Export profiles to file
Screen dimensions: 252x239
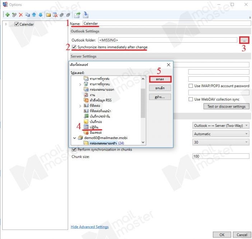pyautogui.click(x=77, y=15)
